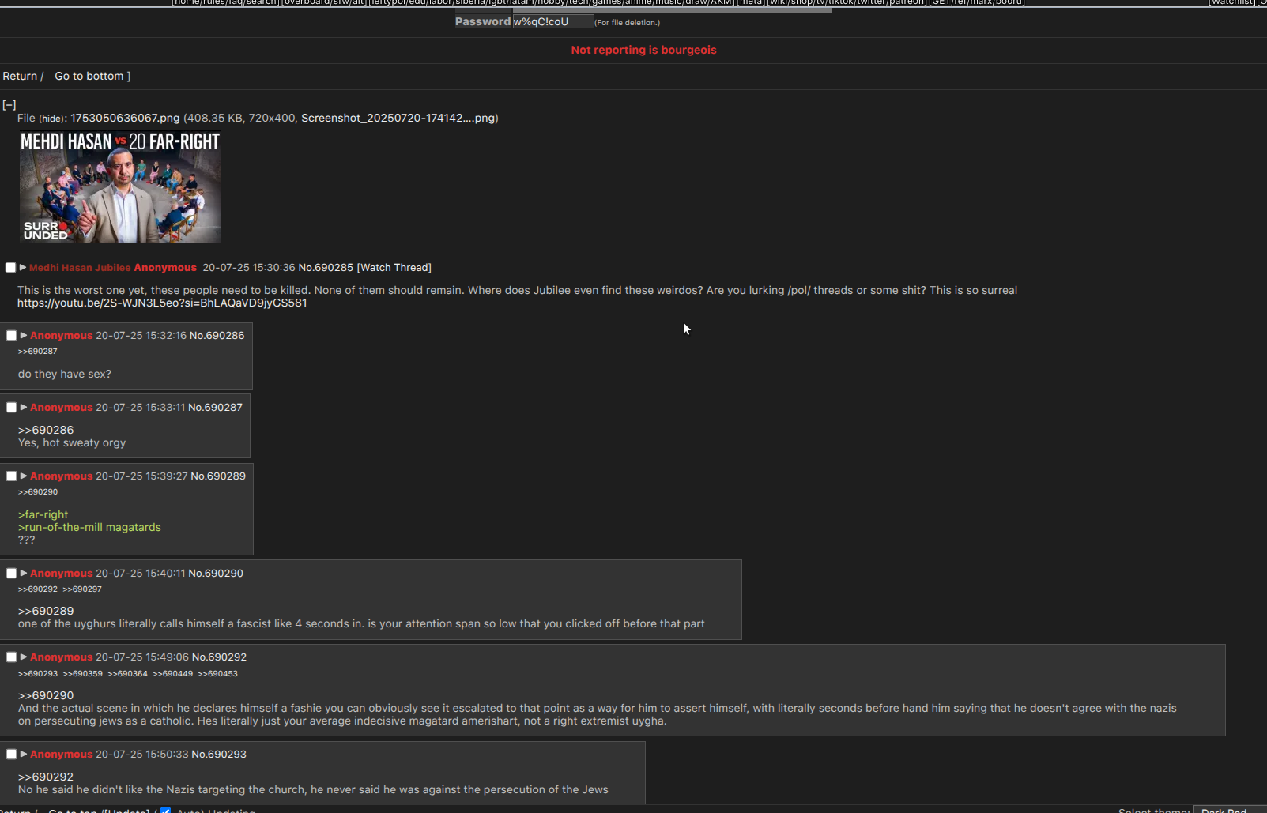Open file link 1753050636067.png
The width and height of the screenshot is (1267, 813).
pyautogui.click(x=125, y=118)
